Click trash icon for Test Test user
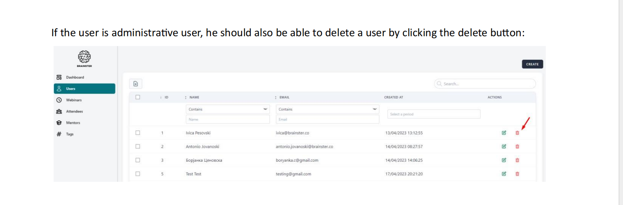The image size is (623, 205). point(517,174)
